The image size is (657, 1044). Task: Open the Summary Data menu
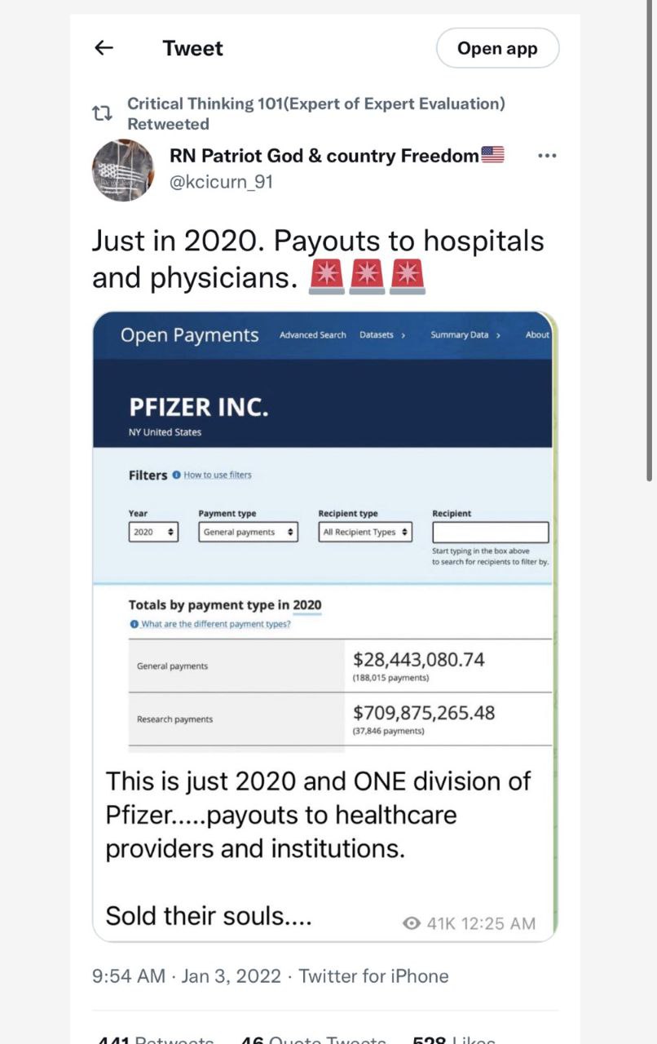[465, 334]
